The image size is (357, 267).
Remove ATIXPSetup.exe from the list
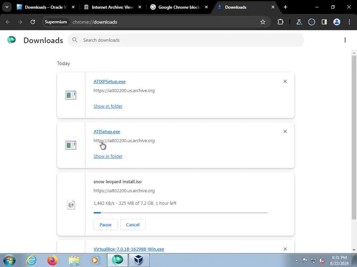click(x=285, y=81)
